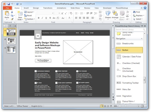Viewport: 151px width, 112px height.
Task: Toggle Italic formatting
Action: click(42, 18)
